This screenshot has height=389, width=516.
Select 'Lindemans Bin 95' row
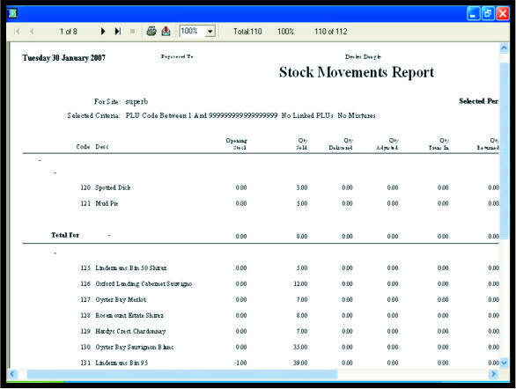click(x=122, y=363)
